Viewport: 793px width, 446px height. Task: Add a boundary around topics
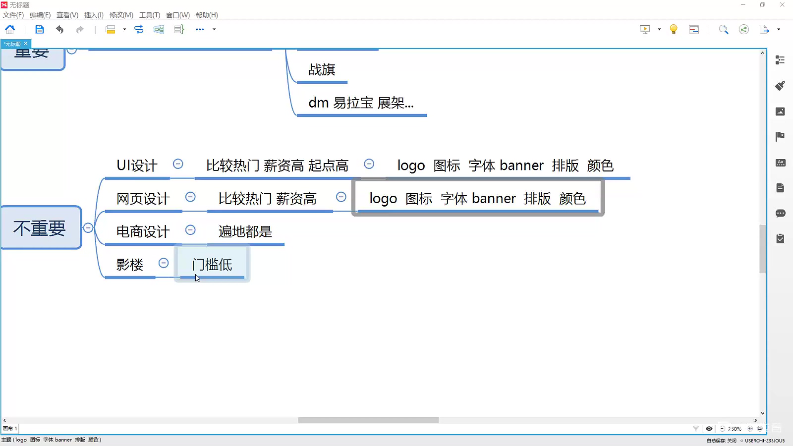[159, 29]
